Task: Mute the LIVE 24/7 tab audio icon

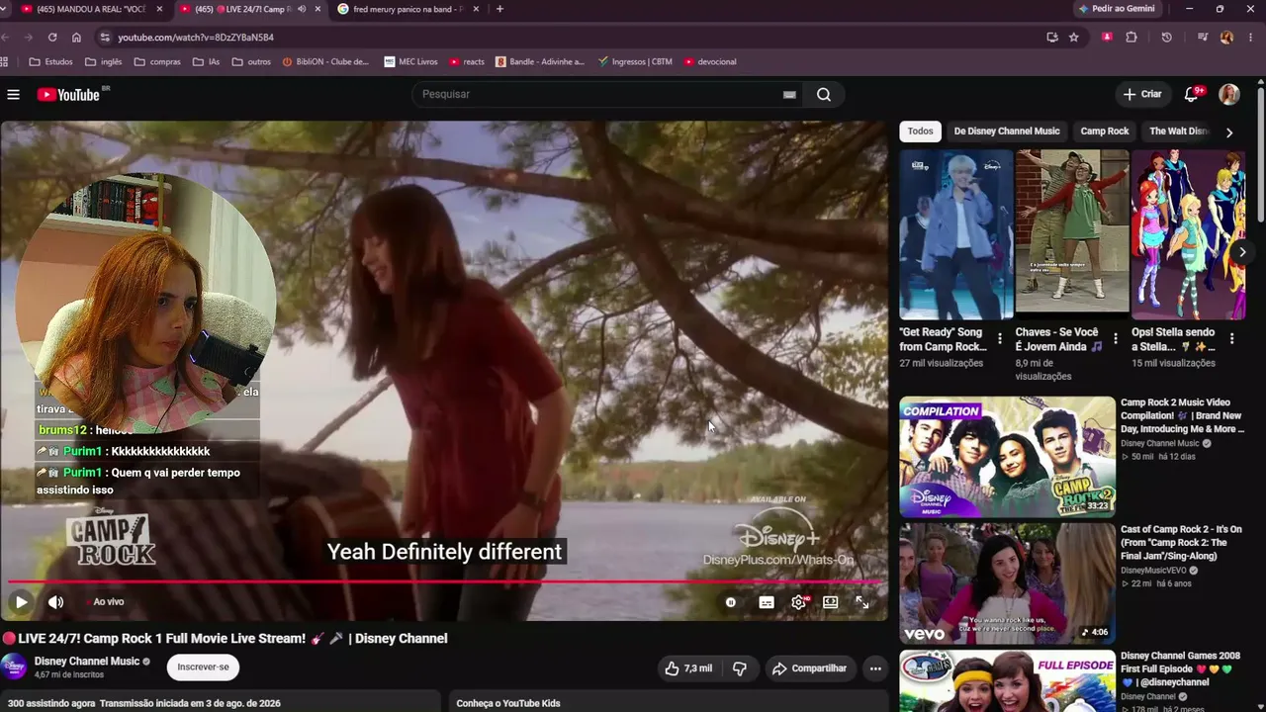Action: (x=302, y=9)
